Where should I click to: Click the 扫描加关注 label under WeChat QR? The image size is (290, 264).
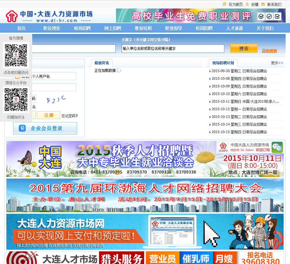click(x=16, y=117)
